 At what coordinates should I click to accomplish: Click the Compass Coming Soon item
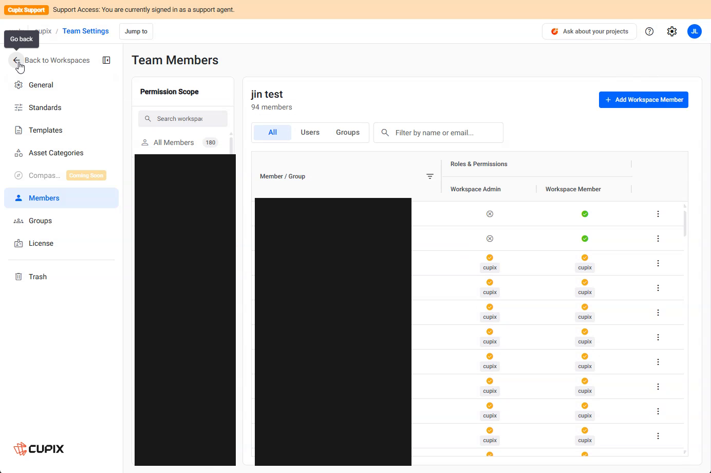[x=62, y=175]
